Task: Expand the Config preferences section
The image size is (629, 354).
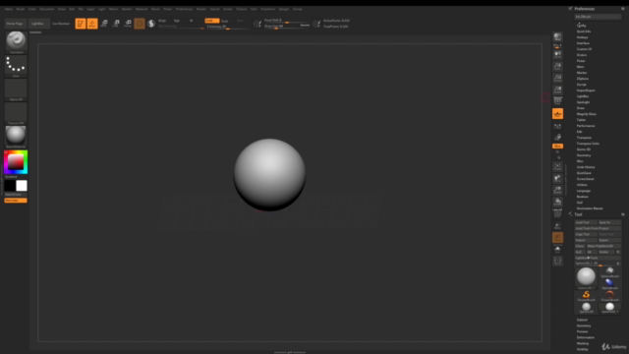Action: coord(581,26)
